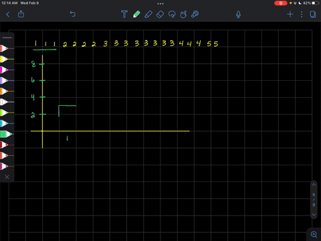Go back using the left chevron
The height and width of the screenshot is (241, 321).
point(8,15)
